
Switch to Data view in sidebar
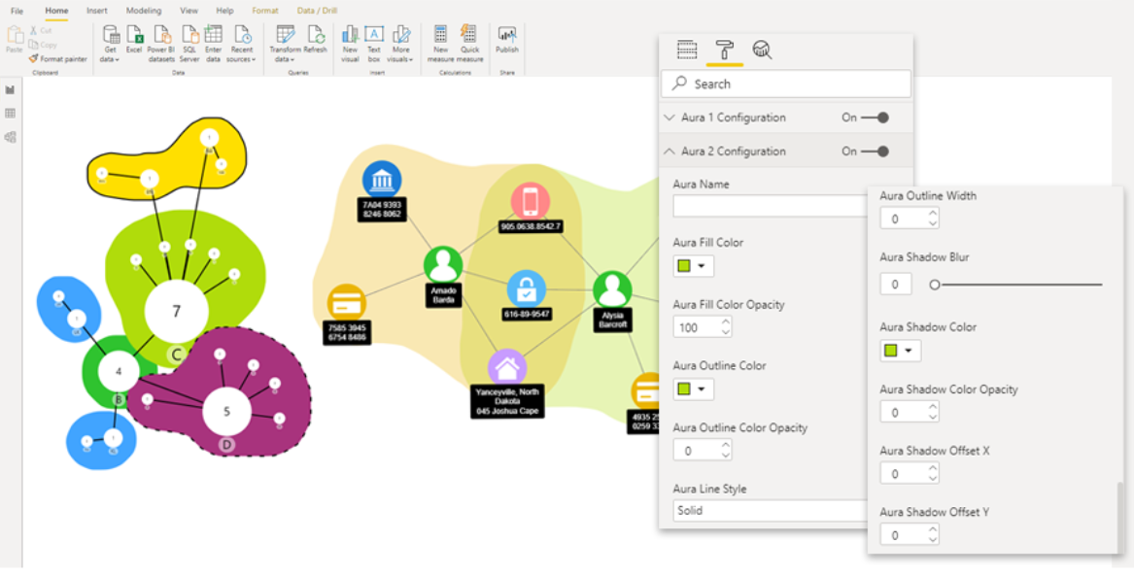[10, 114]
